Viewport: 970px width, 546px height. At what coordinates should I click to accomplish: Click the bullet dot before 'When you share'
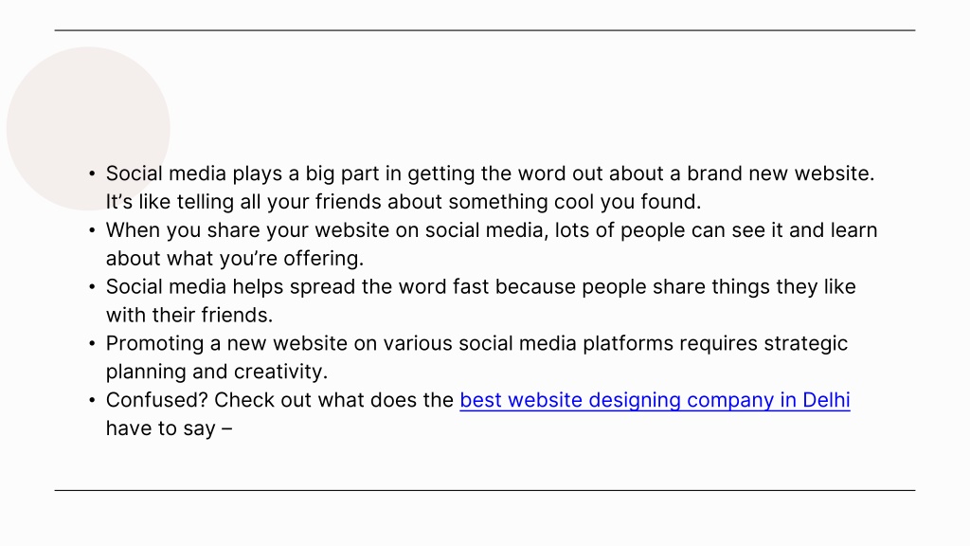(x=92, y=230)
